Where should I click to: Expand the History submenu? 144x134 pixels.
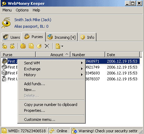click(x=51, y=75)
